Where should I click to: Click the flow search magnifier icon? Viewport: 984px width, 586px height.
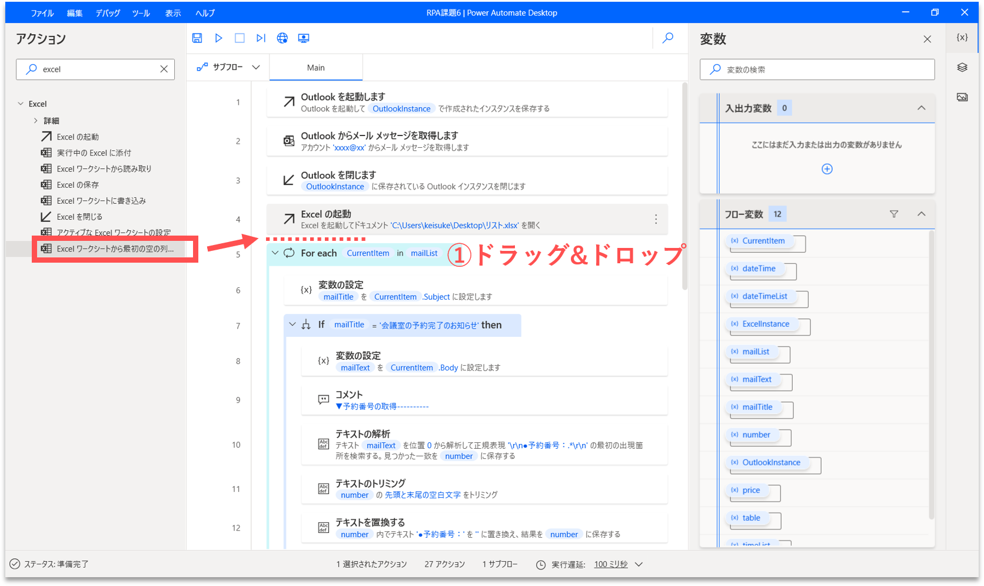668,38
